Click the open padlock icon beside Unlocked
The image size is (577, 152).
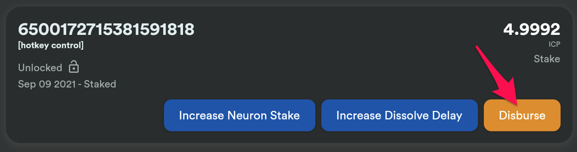coord(73,67)
